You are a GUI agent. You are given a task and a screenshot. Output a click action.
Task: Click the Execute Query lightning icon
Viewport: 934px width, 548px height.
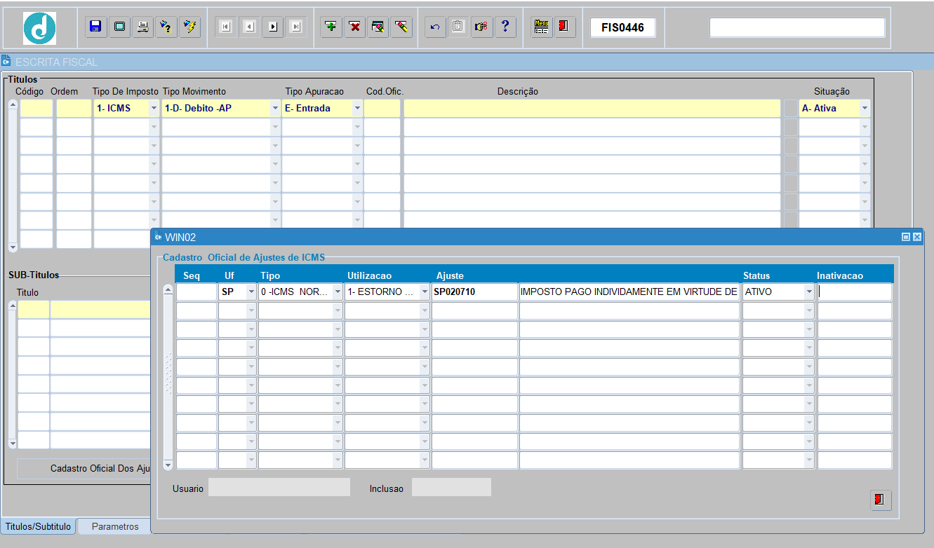[x=189, y=27]
